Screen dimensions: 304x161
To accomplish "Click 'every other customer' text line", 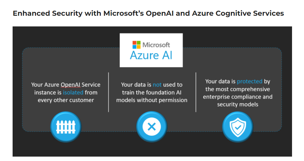I will click(66, 100).
